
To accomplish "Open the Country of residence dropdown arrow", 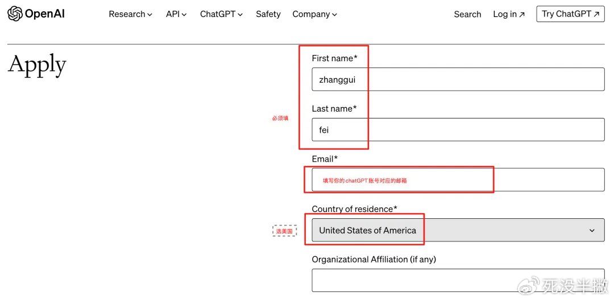I will (592, 230).
